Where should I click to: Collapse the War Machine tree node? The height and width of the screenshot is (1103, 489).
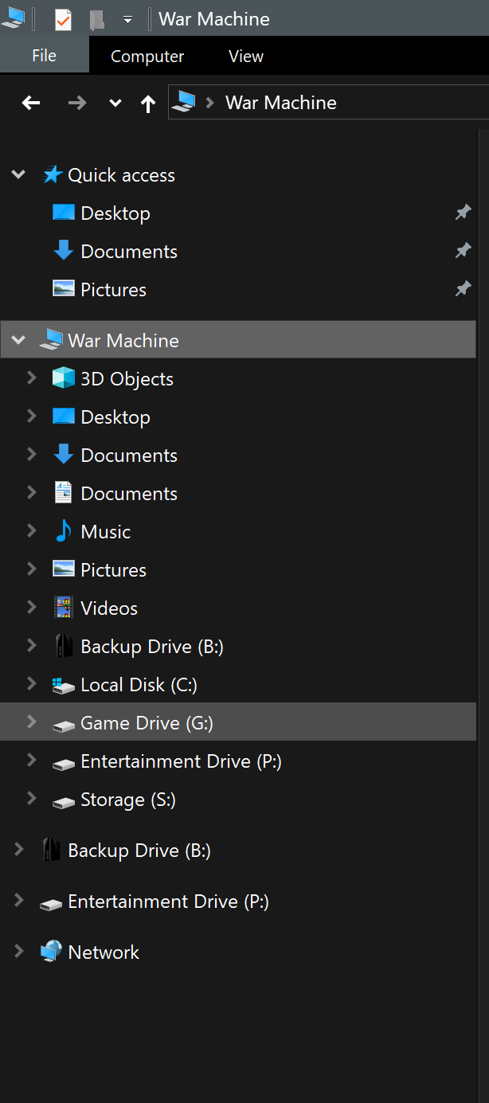pos(18,340)
